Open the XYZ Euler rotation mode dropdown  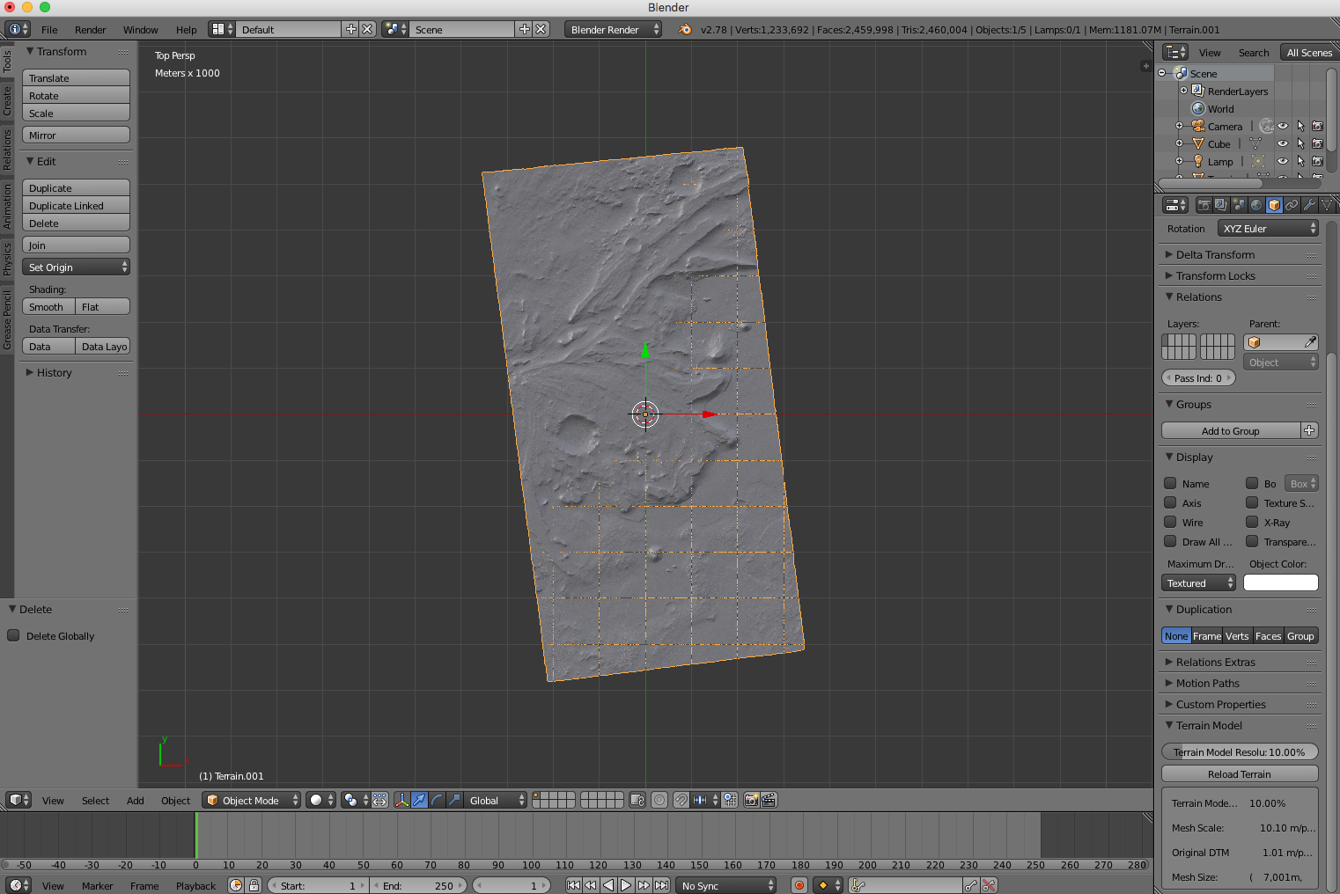point(1269,228)
